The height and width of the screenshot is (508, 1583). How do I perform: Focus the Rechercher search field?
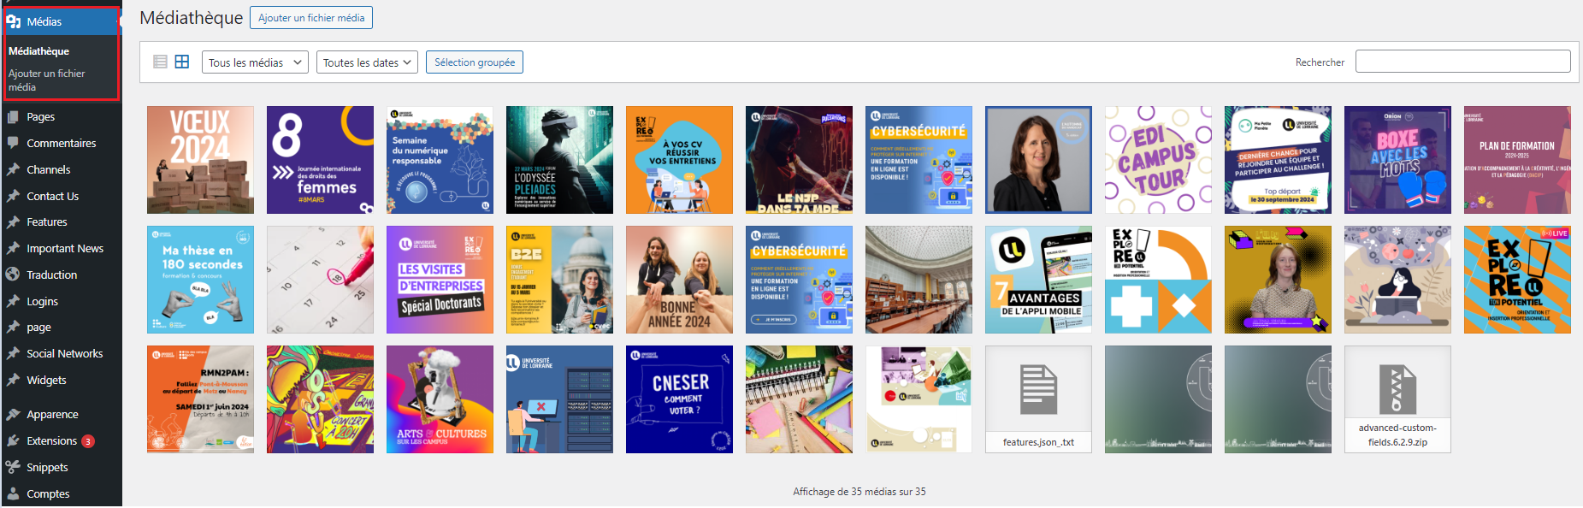(x=1462, y=62)
